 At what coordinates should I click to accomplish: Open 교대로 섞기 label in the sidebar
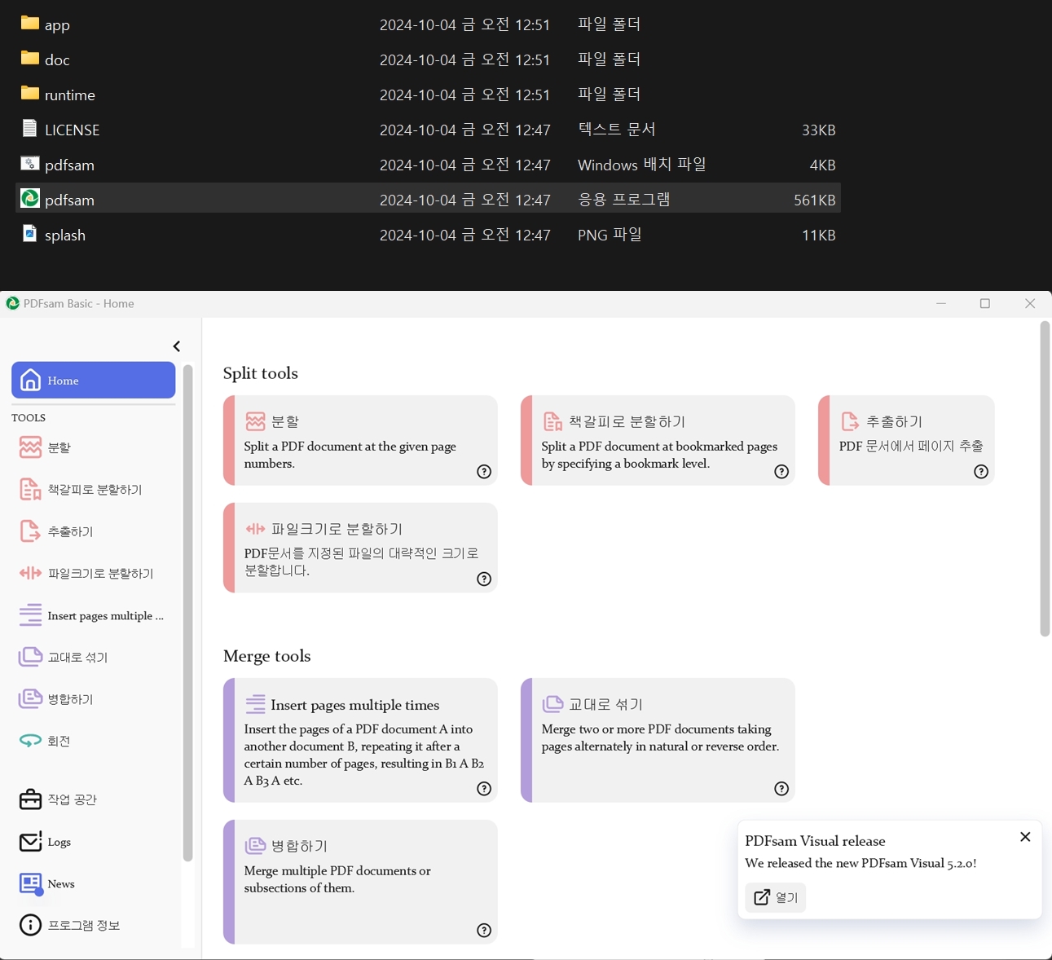(x=77, y=657)
